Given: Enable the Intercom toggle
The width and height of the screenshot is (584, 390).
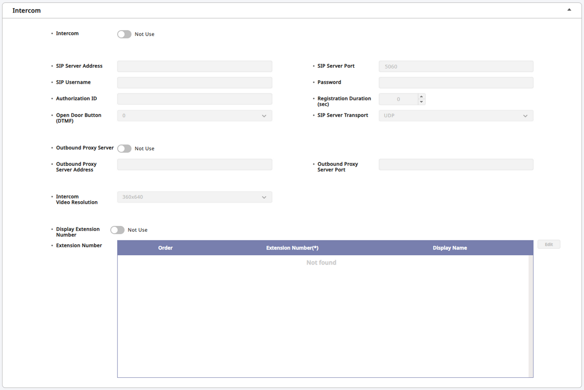Looking at the screenshot, I should pos(124,34).
